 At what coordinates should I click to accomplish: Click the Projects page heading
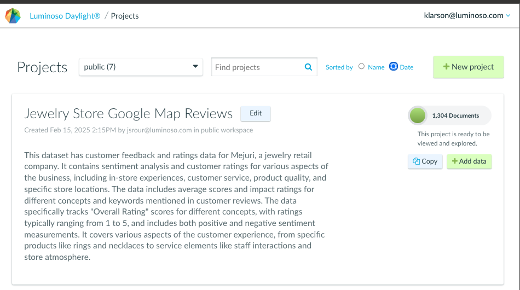pyautogui.click(x=42, y=67)
